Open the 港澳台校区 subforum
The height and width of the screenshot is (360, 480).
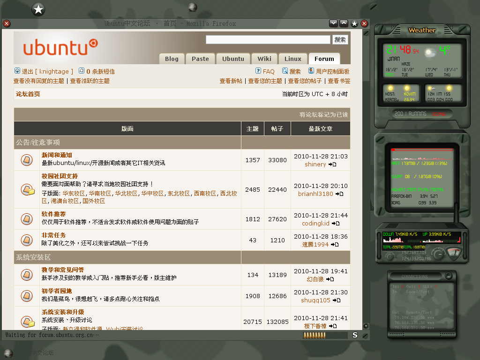click(x=65, y=201)
